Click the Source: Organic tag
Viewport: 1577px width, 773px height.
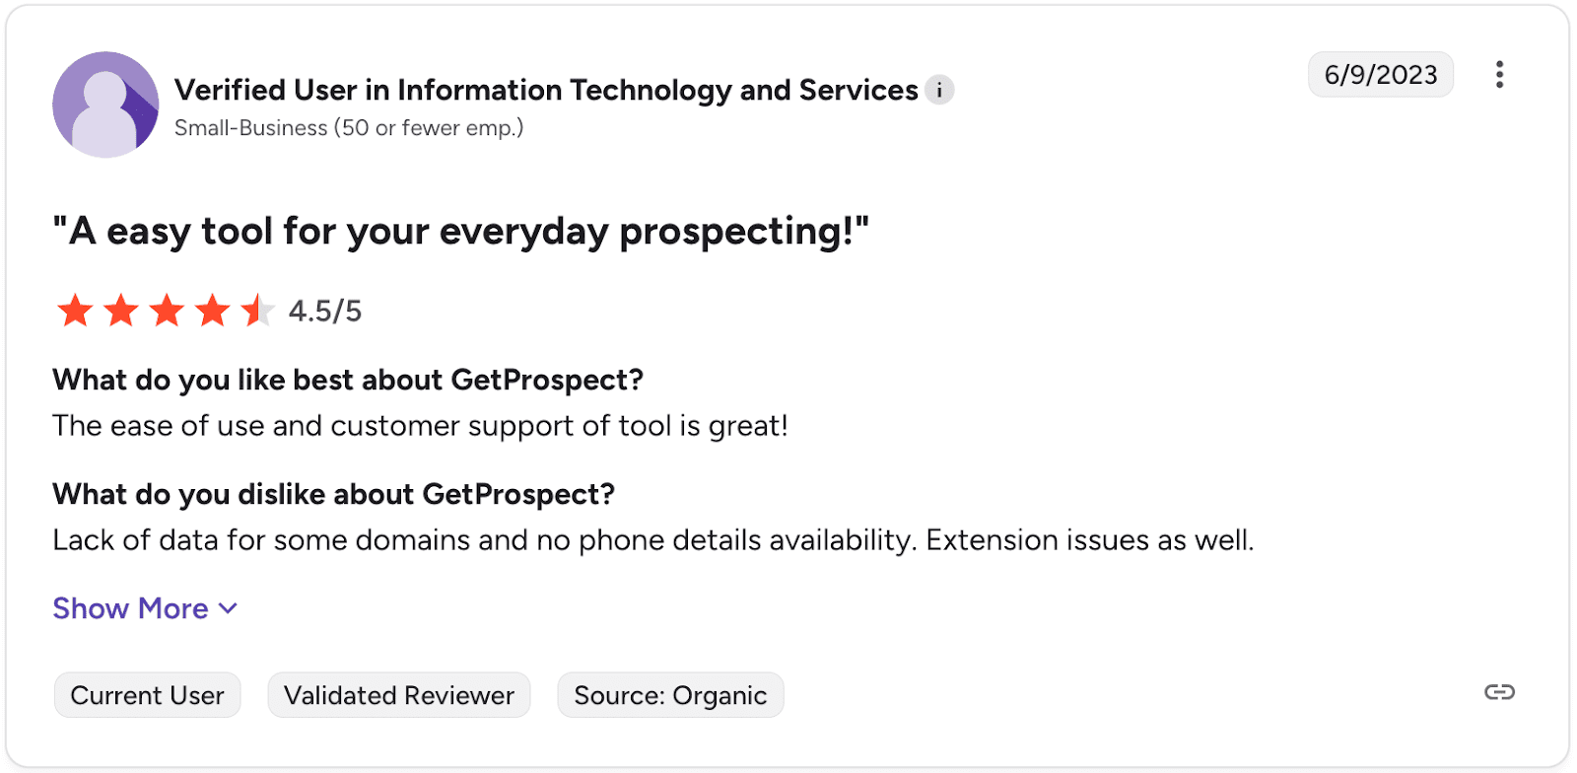tap(670, 695)
